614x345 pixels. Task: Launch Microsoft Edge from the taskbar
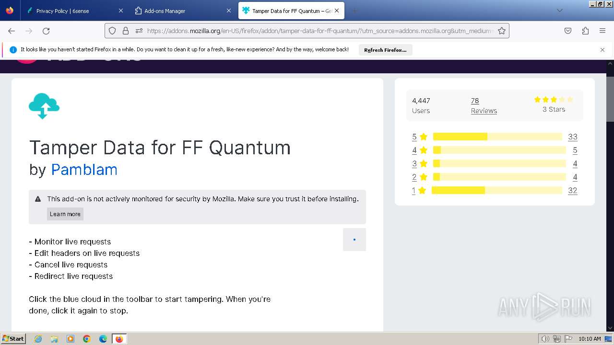coord(103,339)
